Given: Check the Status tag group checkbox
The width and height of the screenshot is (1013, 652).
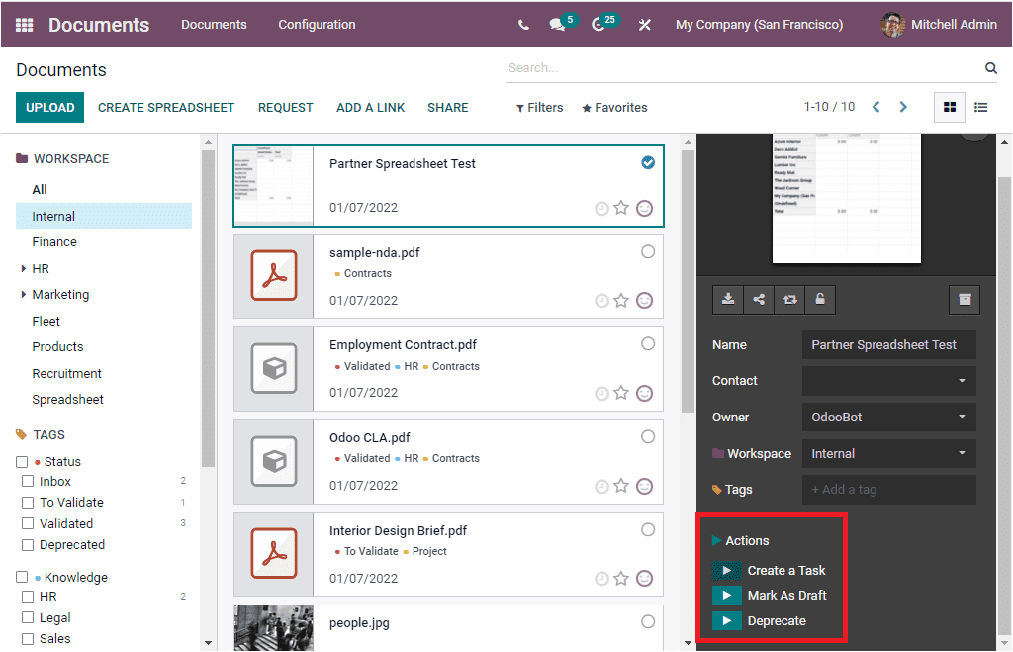Looking at the screenshot, I should [22, 462].
